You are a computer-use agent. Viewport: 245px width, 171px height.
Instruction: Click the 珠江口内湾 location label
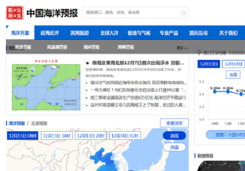[x=214, y=53]
